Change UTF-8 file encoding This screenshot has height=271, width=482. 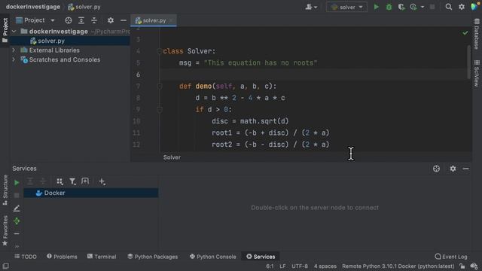[300, 266]
